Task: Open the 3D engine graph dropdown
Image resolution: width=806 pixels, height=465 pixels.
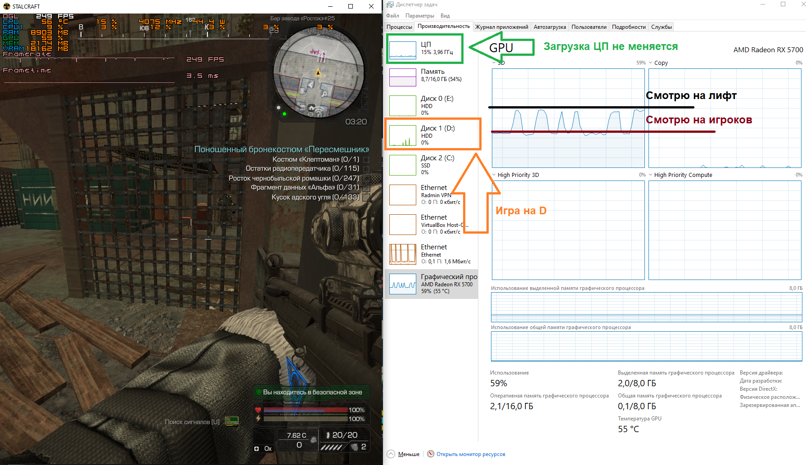Action: (x=494, y=63)
